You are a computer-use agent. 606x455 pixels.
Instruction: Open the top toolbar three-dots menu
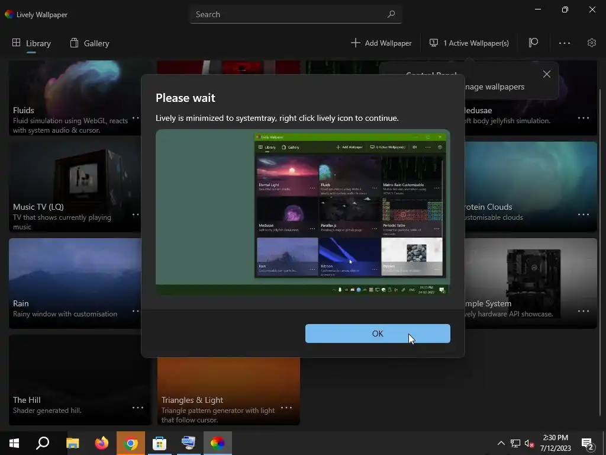pos(564,43)
